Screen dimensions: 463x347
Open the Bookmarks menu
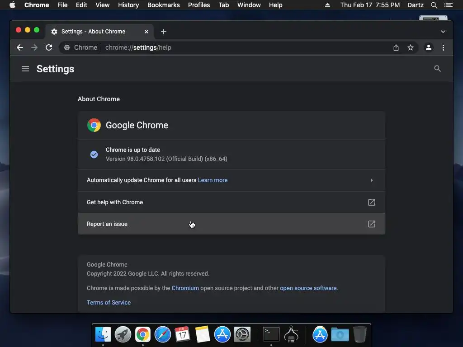pyautogui.click(x=164, y=5)
